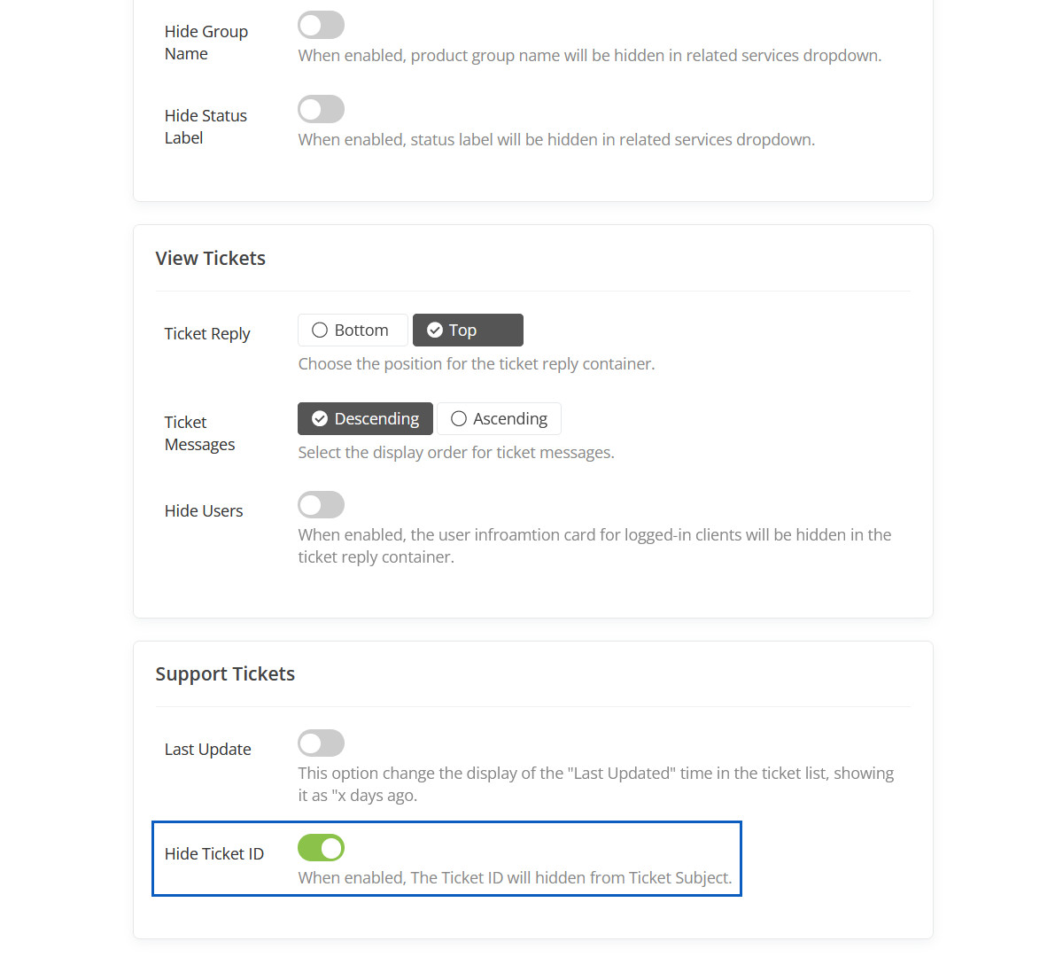Select the Top ticket reply option
1063x957 pixels.
(468, 330)
